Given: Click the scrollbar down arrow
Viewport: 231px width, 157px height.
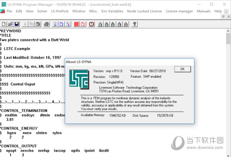Looking at the screenshot, I should click(228, 155).
